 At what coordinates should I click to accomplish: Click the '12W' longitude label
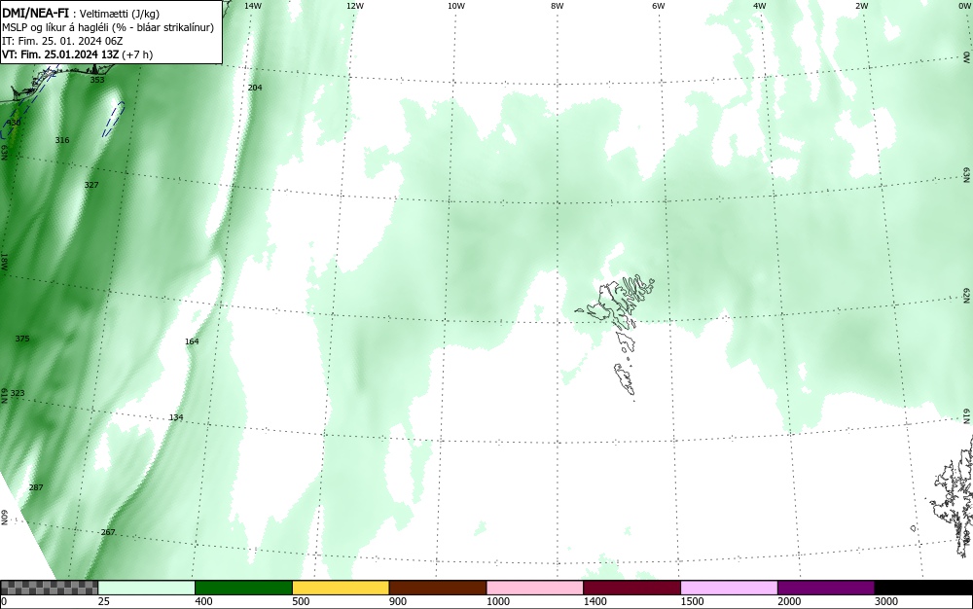(354, 6)
